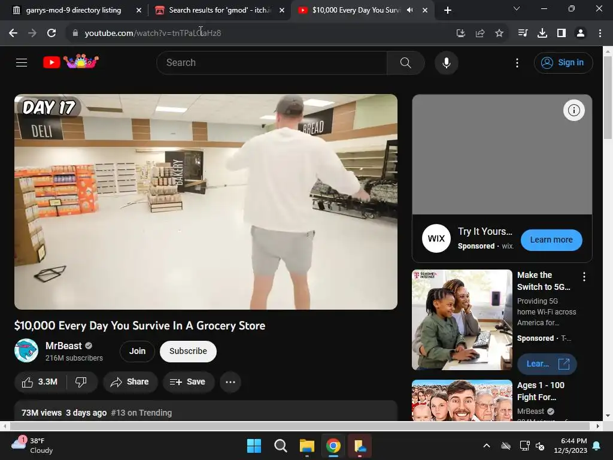This screenshot has height=460, width=613.
Task: Open Chrome downloads icon
Action: pos(542,34)
